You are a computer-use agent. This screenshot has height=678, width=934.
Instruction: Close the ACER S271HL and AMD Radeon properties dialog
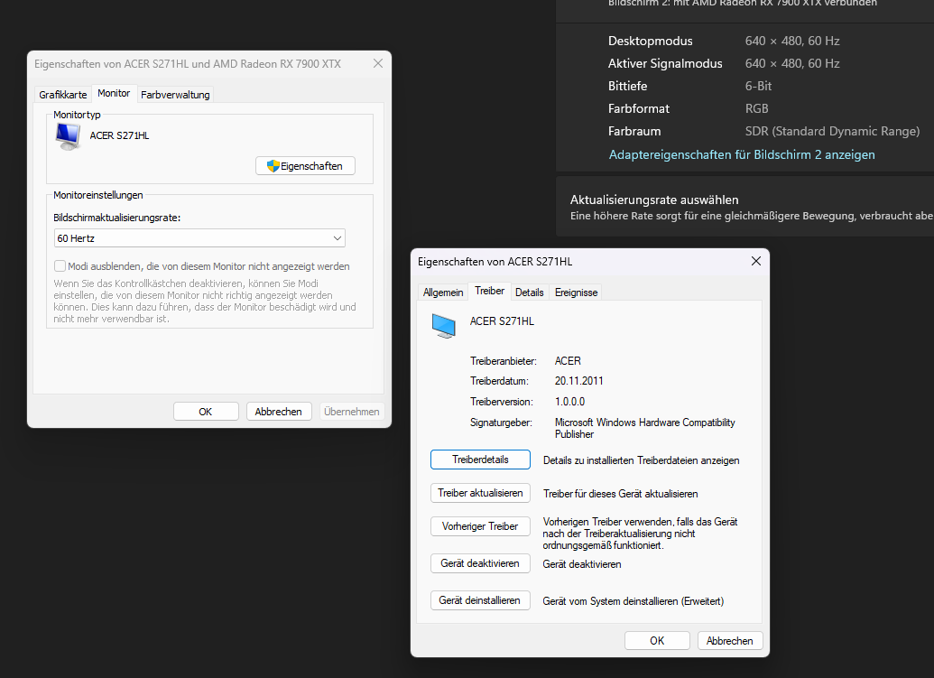coord(377,64)
